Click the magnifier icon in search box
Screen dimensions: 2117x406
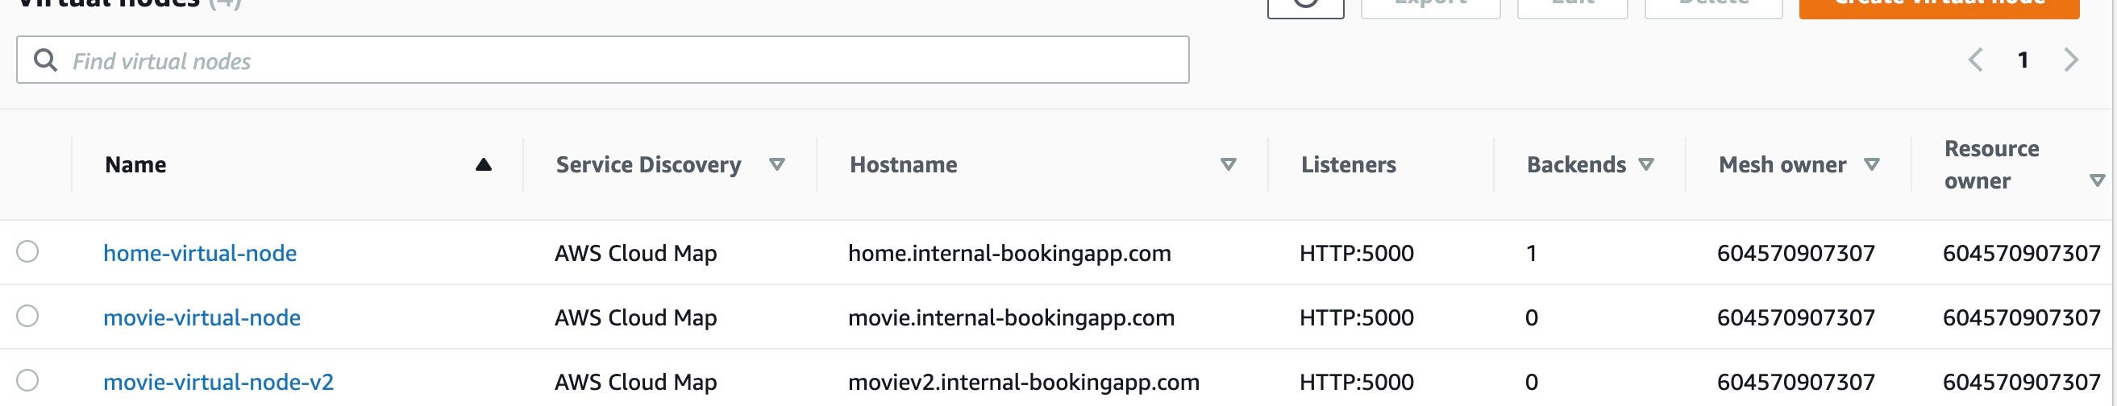(x=45, y=60)
